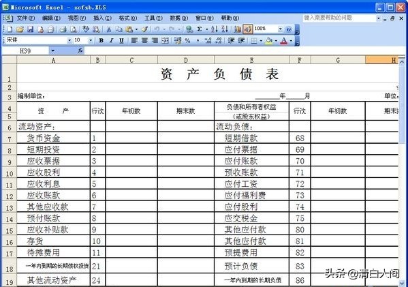Open a file with the folder icon

pyautogui.click(x=20, y=29)
